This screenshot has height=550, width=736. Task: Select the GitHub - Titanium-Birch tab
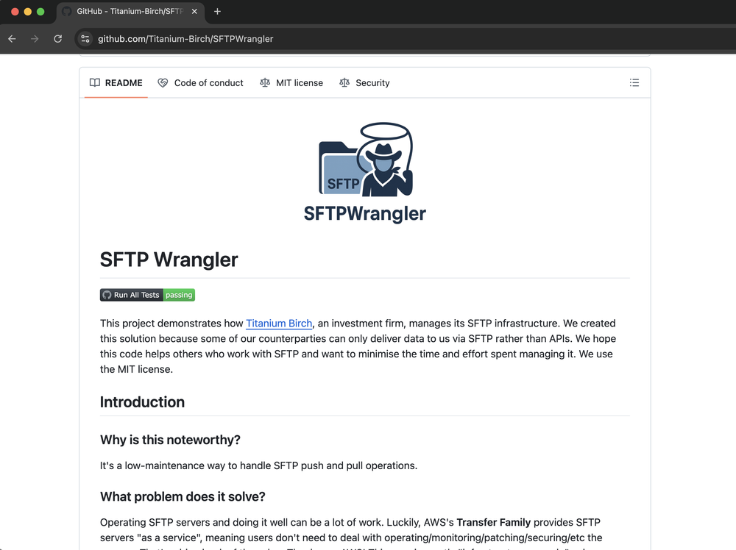tap(130, 11)
